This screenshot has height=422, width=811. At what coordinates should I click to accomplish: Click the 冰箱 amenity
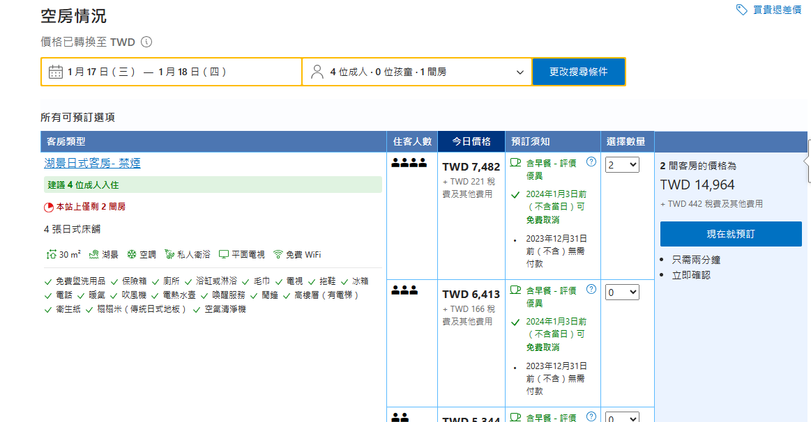[361, 281]
